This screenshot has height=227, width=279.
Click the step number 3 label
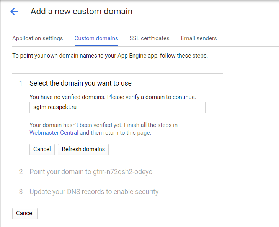pos(21,192)
